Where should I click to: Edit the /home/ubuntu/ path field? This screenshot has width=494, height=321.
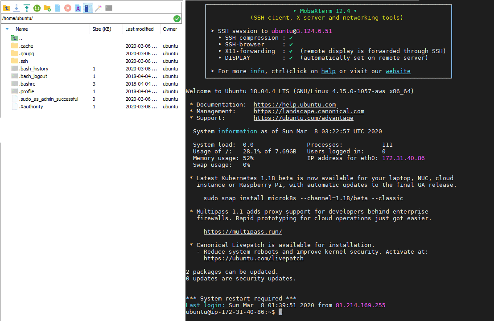tap(87, 19)
